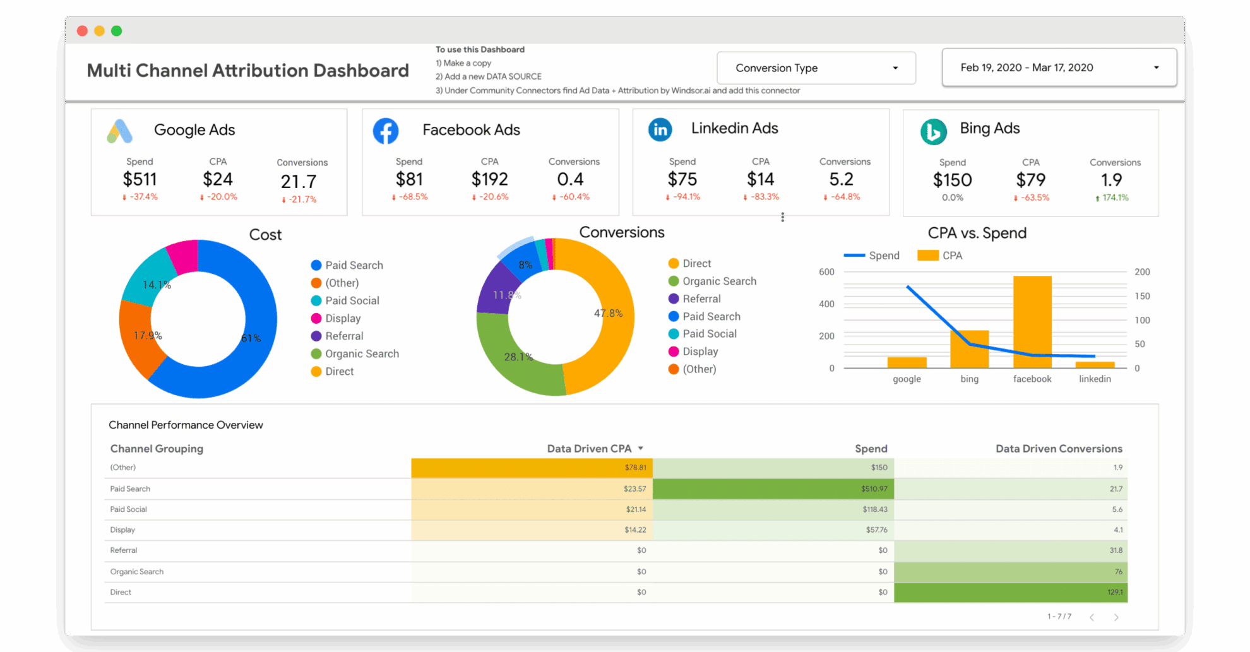
Task: Click the next page arrow in table pagination
Action: tap(1116, 617)
